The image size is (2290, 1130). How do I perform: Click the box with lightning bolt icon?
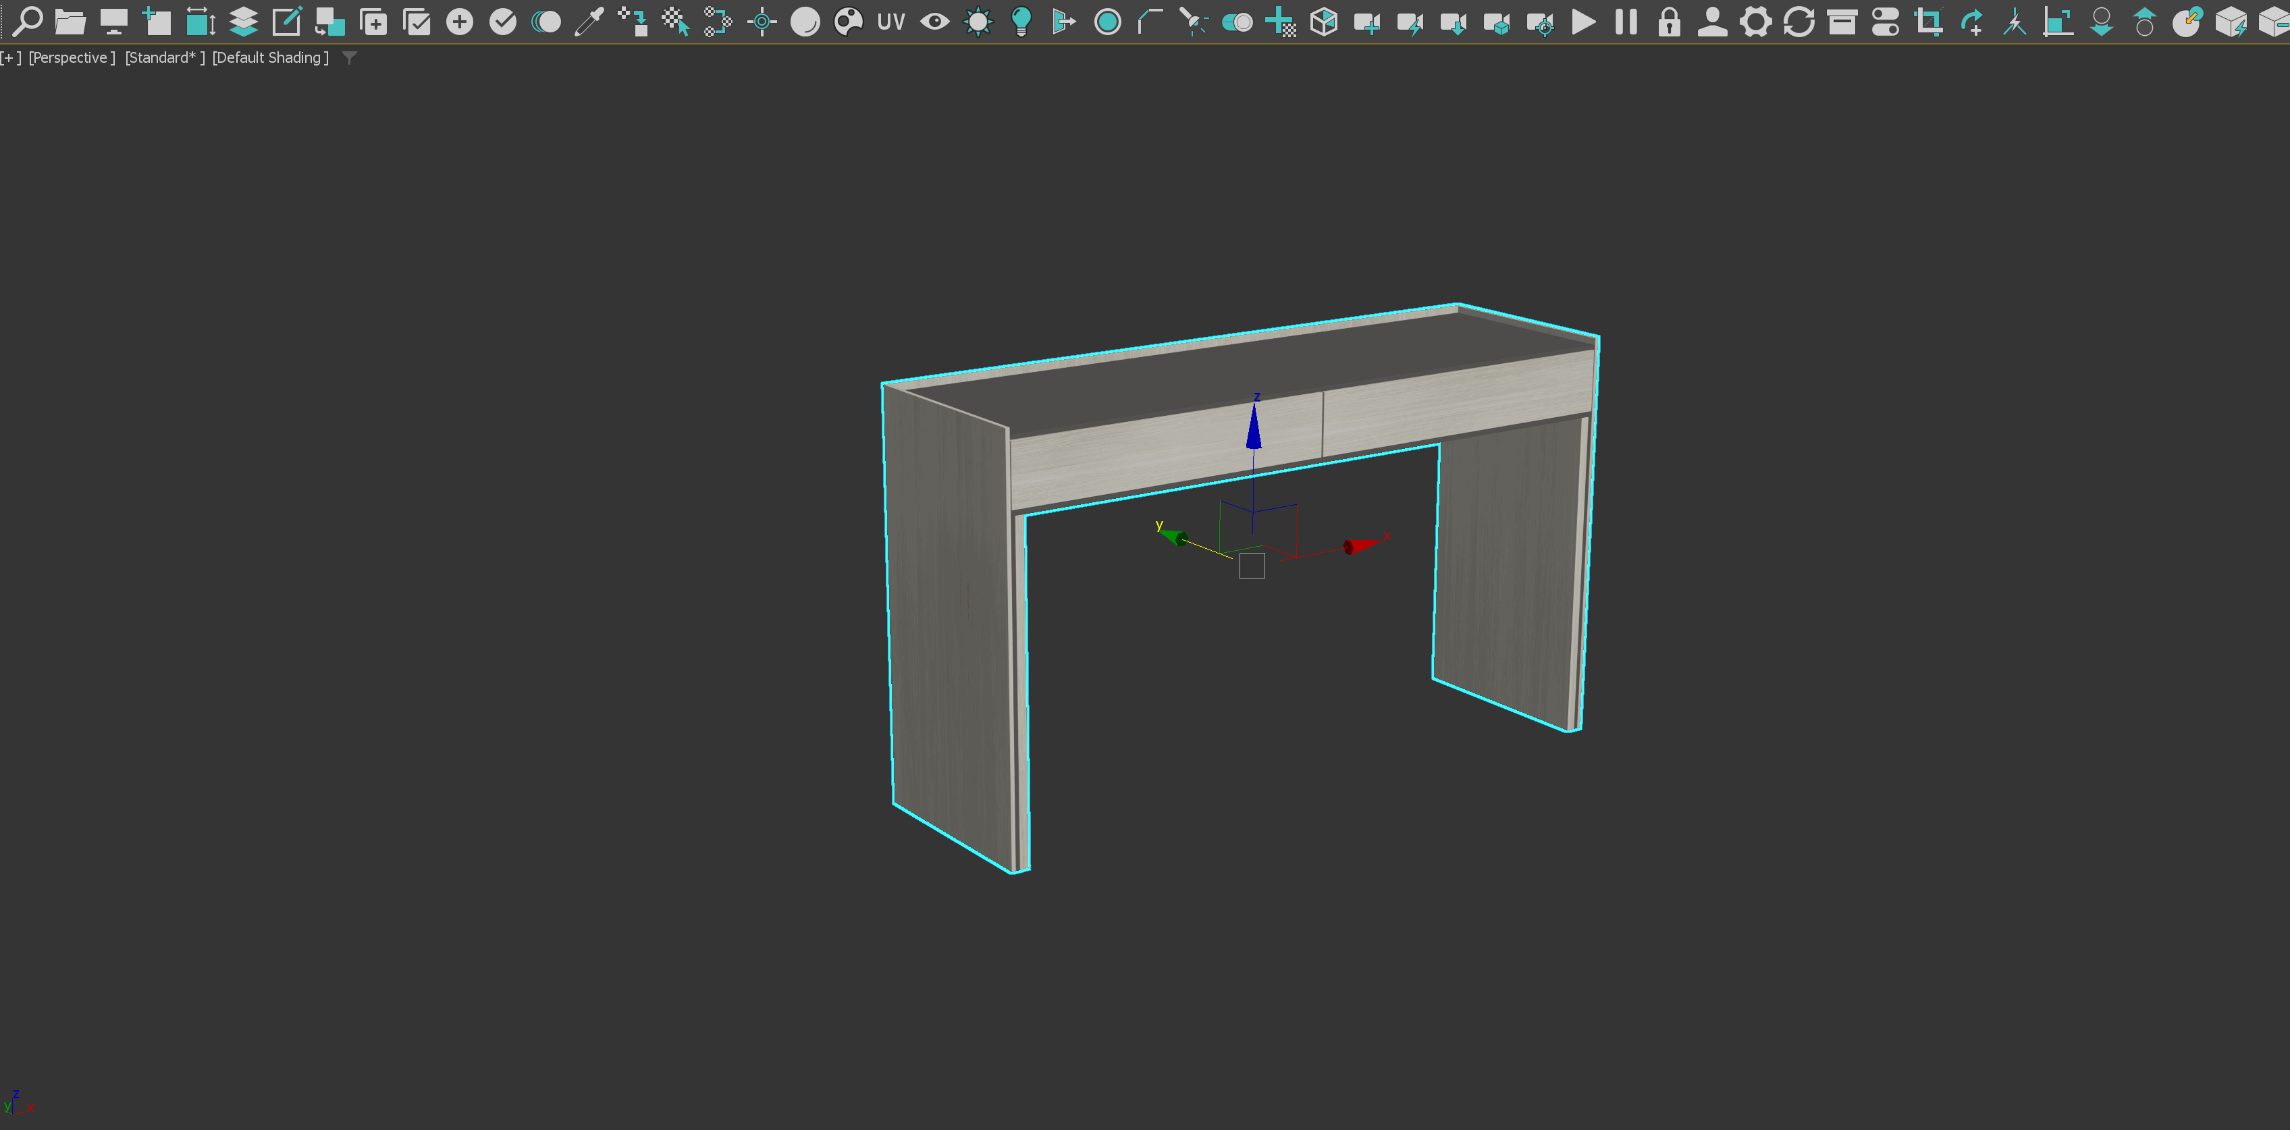2231,22
